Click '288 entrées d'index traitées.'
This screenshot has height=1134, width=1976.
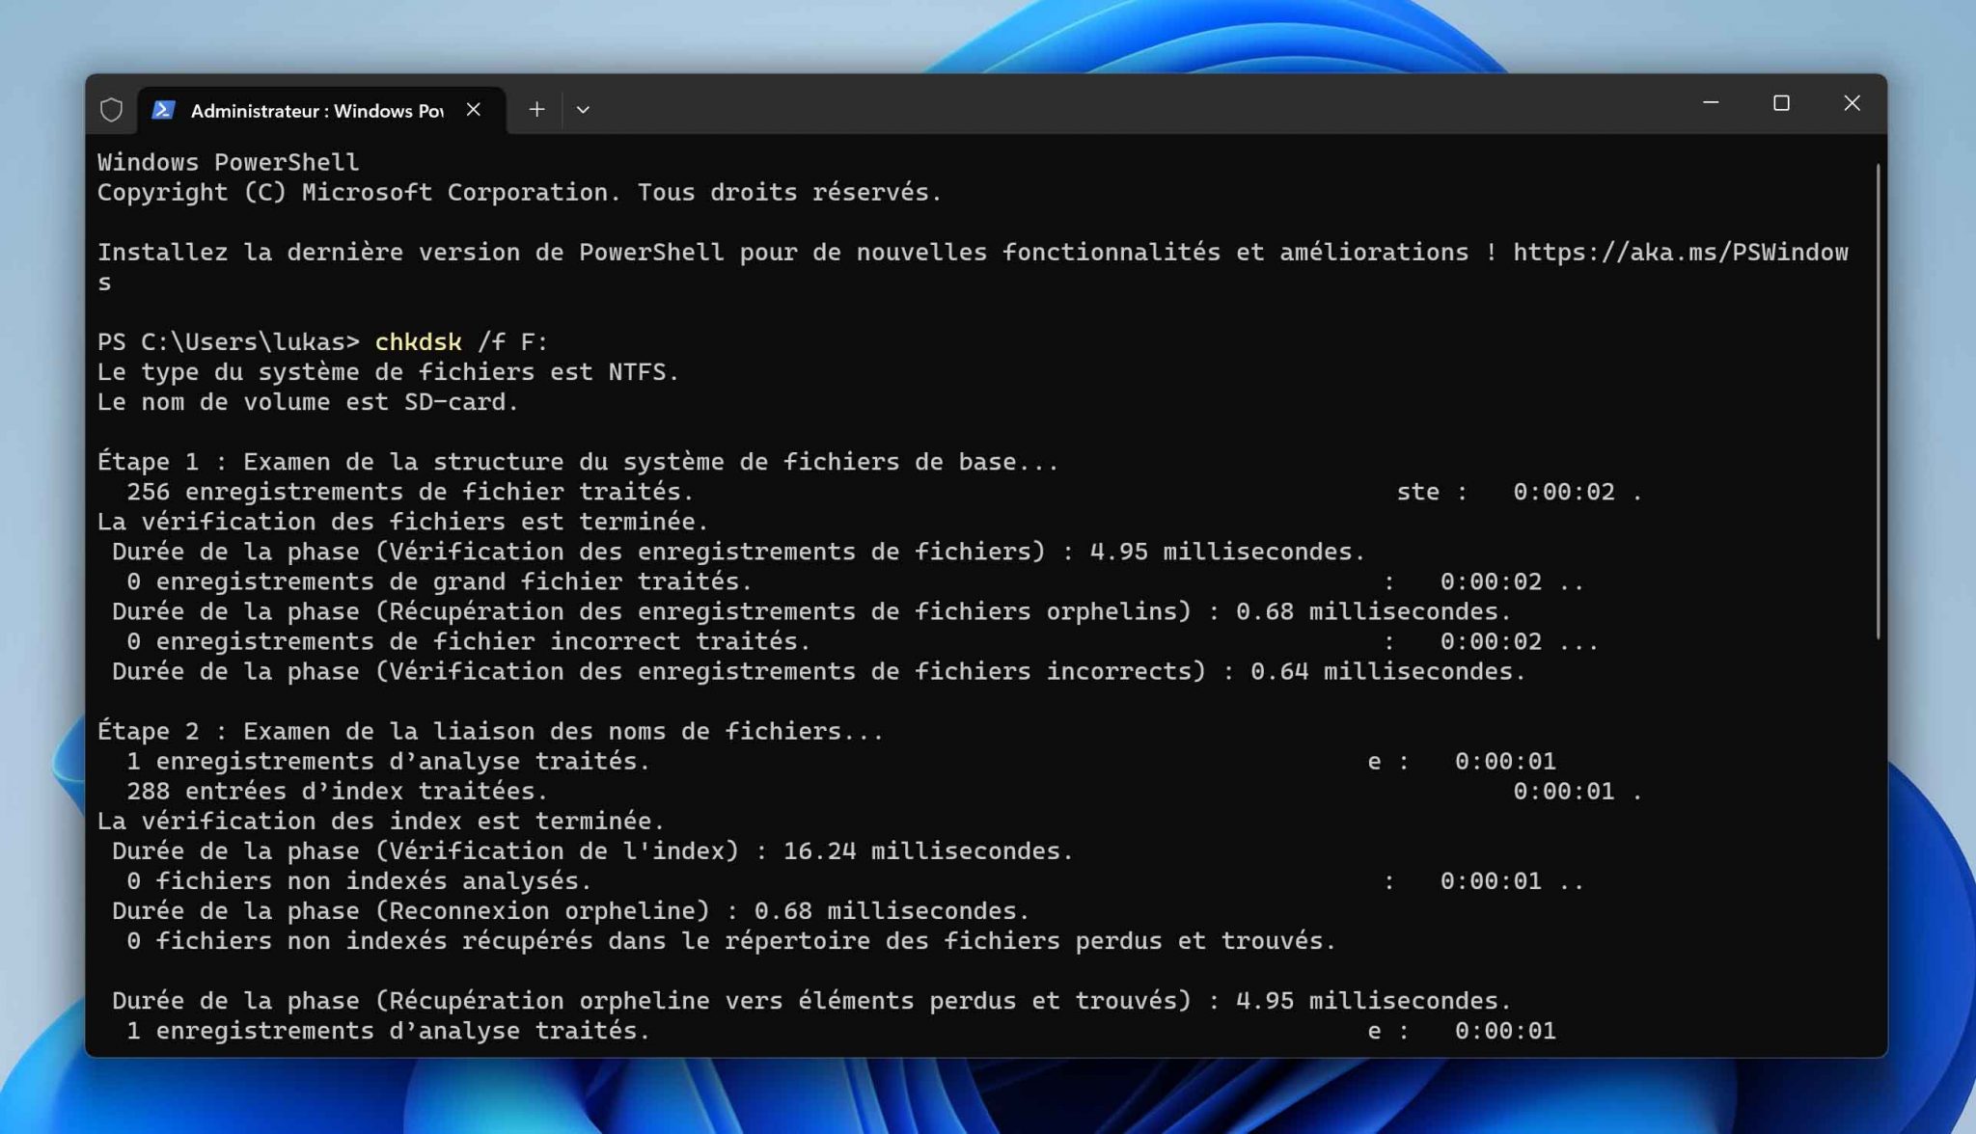click(x=337, y=791)
